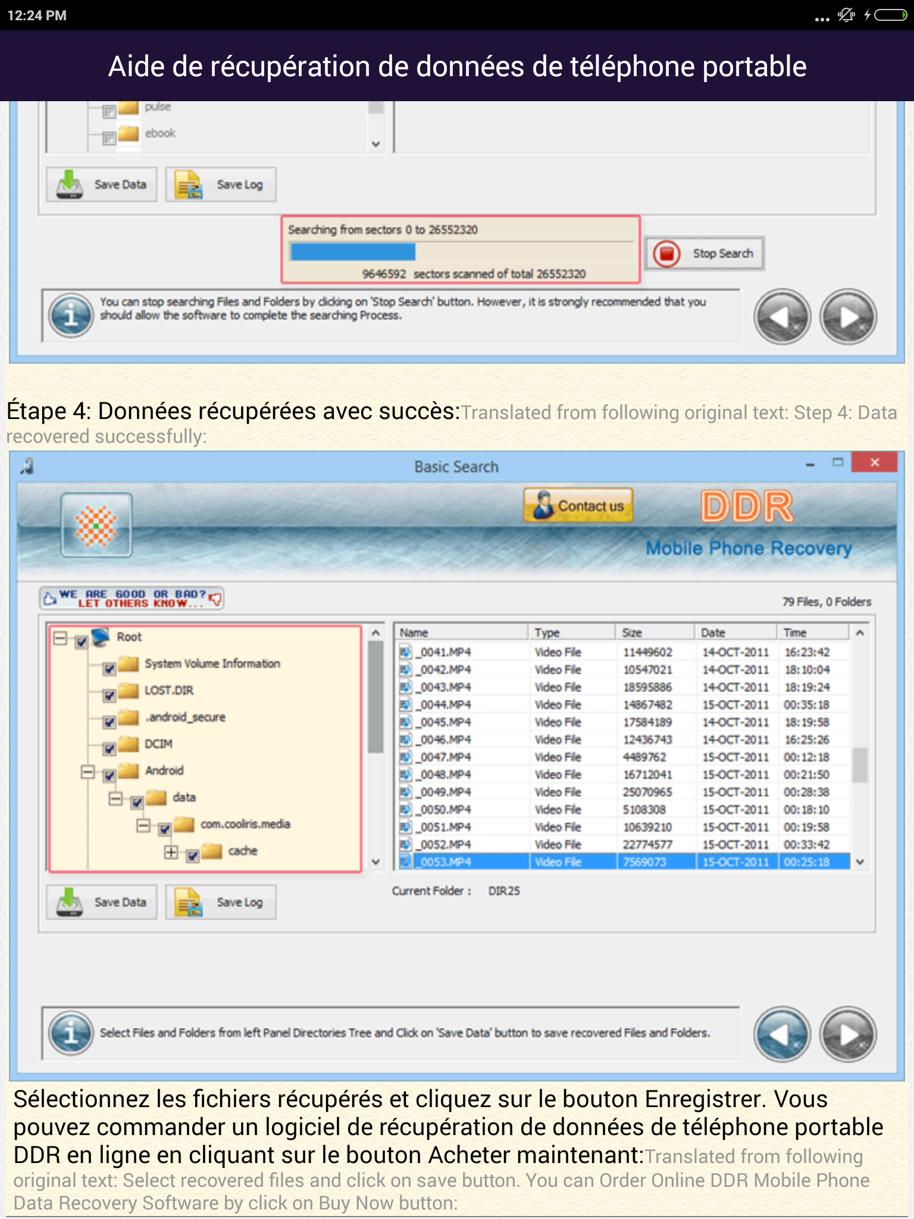Viewport: 914px width, 1219px height.
Task: Collapse the data folder node
Action: click(115, 799)
